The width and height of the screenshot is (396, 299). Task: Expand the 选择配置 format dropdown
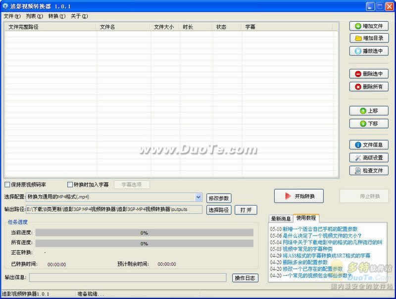tap(198, 197)
